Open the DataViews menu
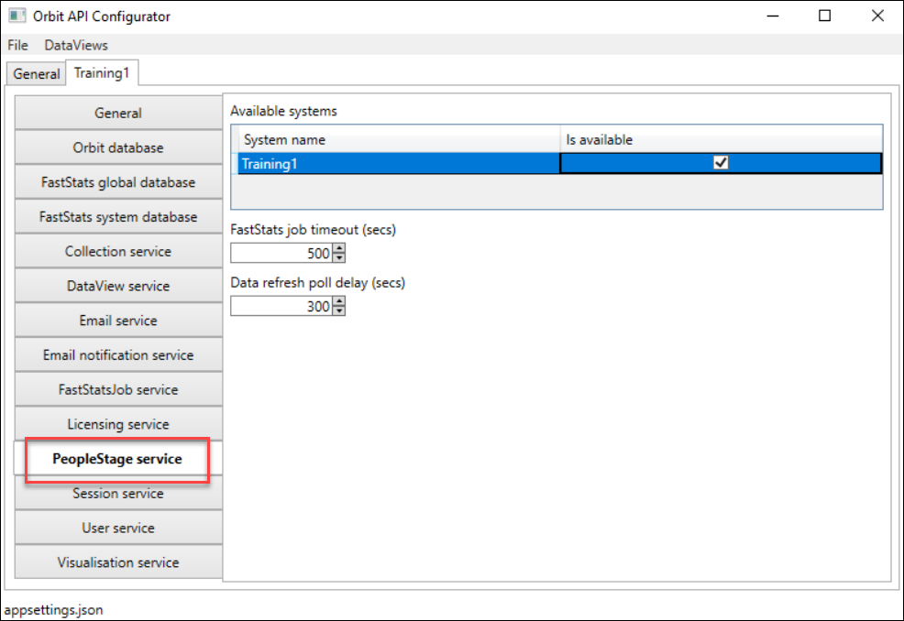The width and height of the screenshot is (904, 621). coord(75,45)
